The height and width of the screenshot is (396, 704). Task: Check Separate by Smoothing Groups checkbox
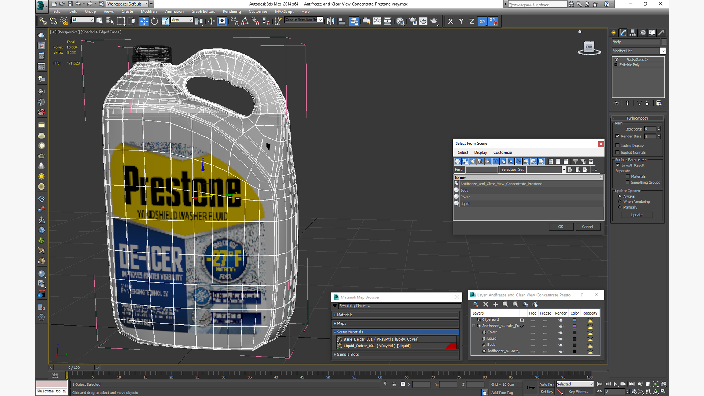628,183
